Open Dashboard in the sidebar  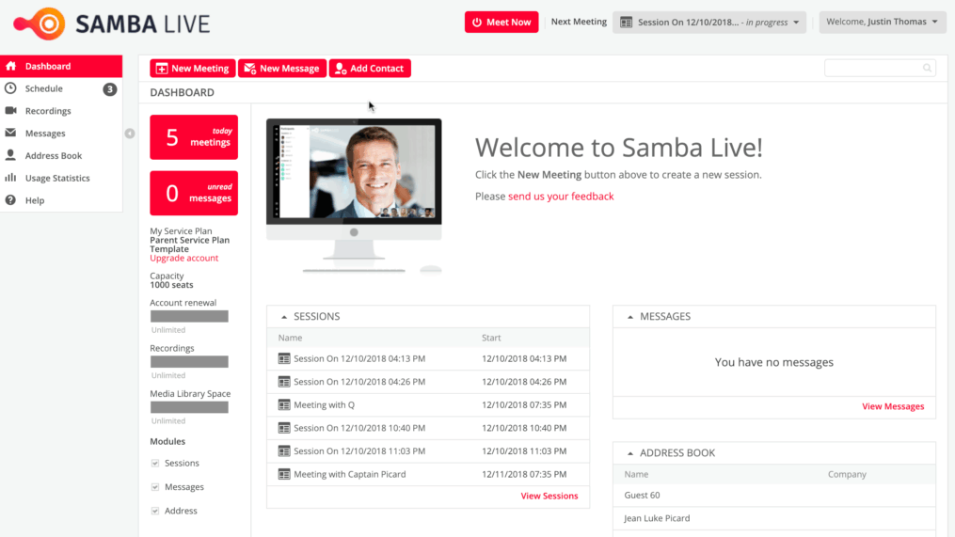(61, 66)
